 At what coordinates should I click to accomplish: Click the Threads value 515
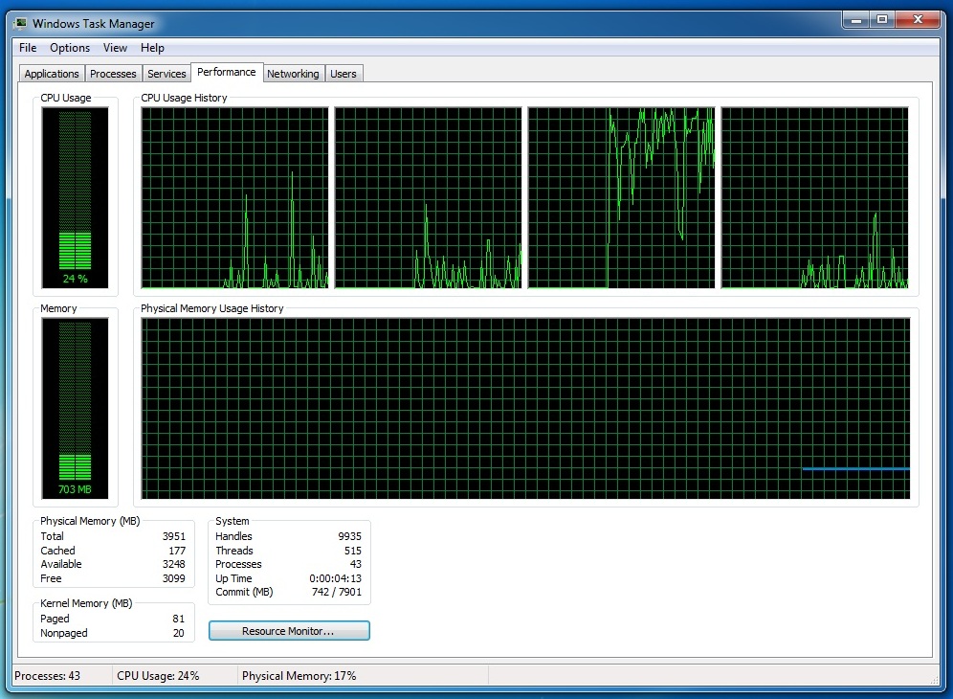tap(352, 551)
